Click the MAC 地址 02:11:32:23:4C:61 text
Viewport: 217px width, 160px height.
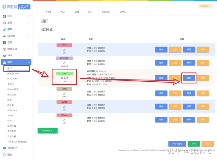[100, 74]
